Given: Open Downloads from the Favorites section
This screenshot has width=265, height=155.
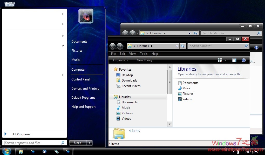Looking at the screenshot, I should pyautogui.click(x=129, y=80).
